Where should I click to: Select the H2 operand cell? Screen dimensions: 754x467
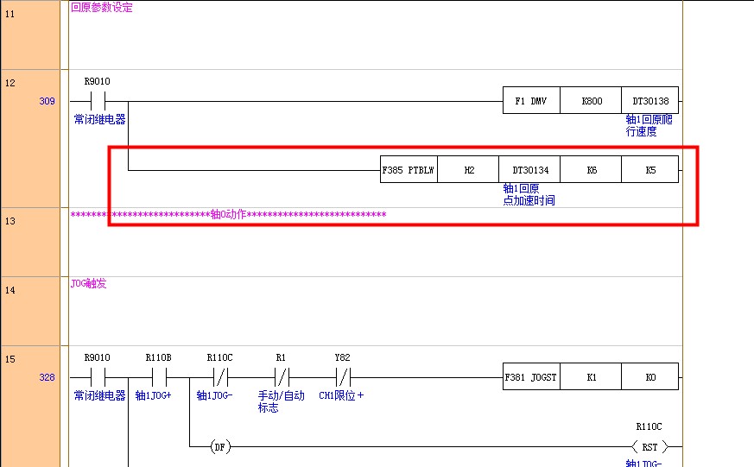click(x=468, y=170)
